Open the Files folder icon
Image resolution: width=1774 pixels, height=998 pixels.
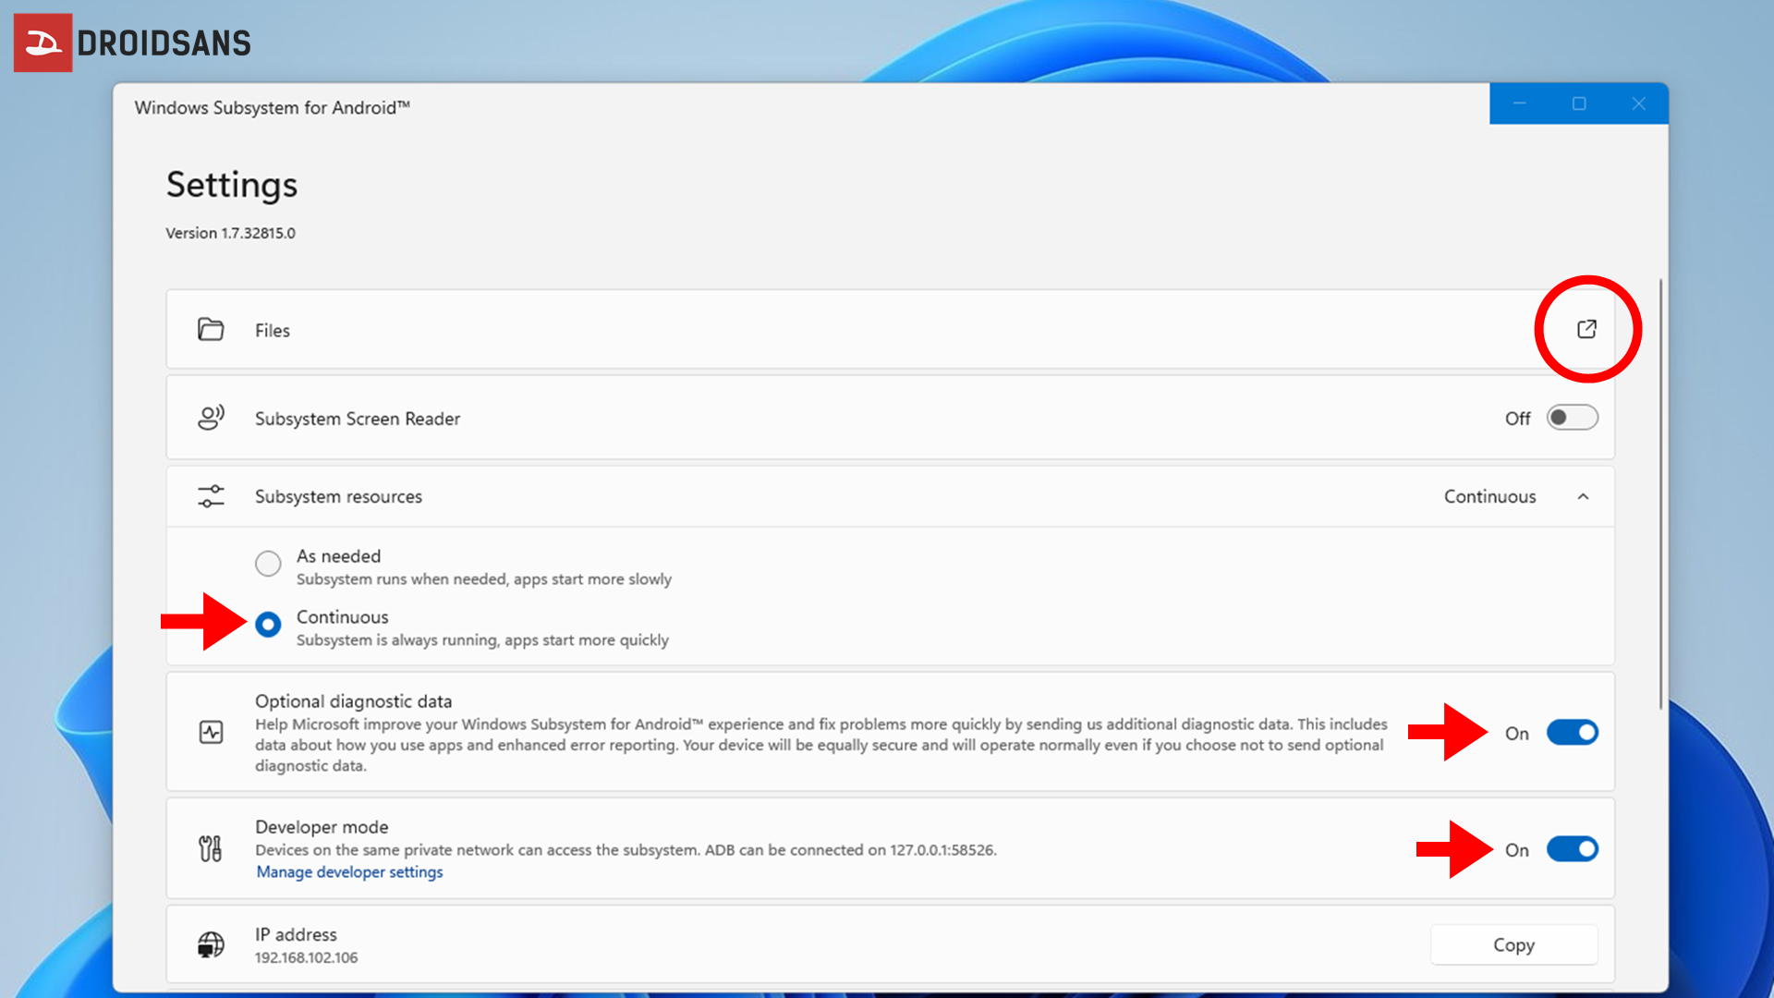tap(211, 330)
